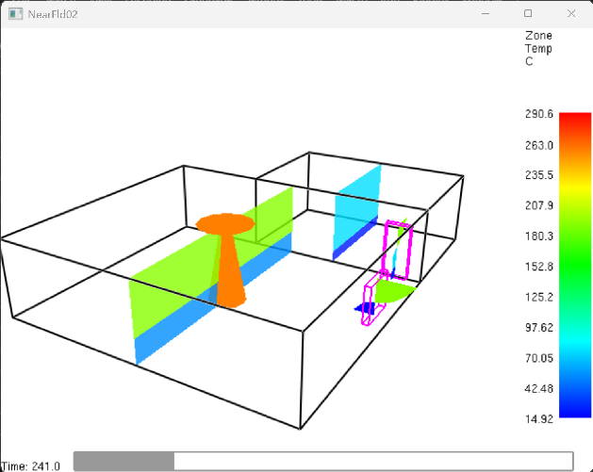Click the small magenta box near the floor
593x472 pixels.
pos(370,305)
